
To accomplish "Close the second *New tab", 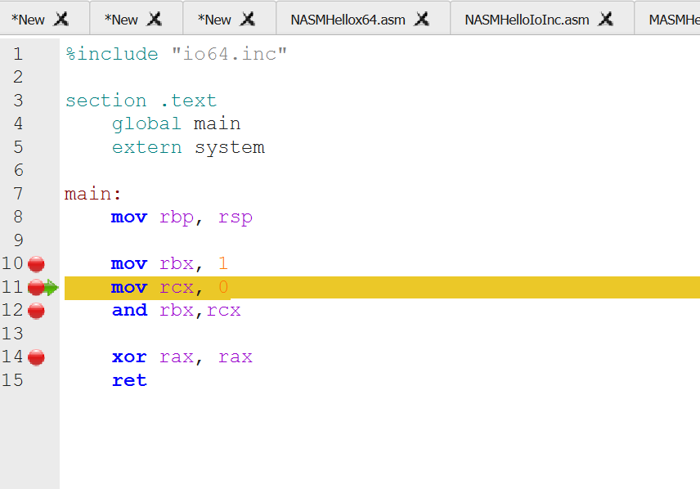I will click(x=154, y=19).
